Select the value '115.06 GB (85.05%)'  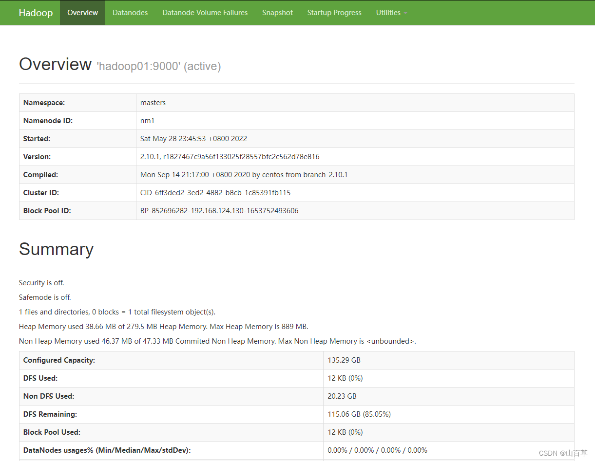tap(359, 414)
